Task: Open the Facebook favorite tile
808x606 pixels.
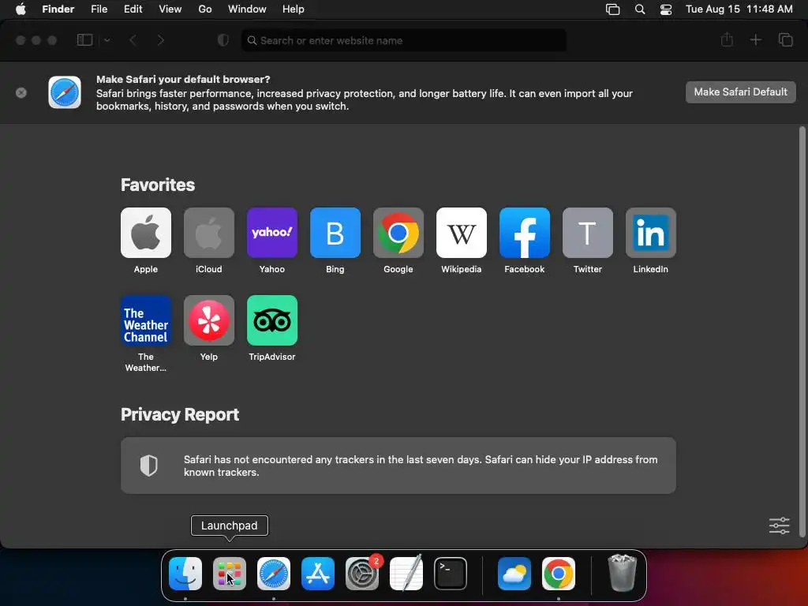Action: click(525, 233)
